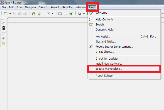Open the Run menu

click(19, 7)
